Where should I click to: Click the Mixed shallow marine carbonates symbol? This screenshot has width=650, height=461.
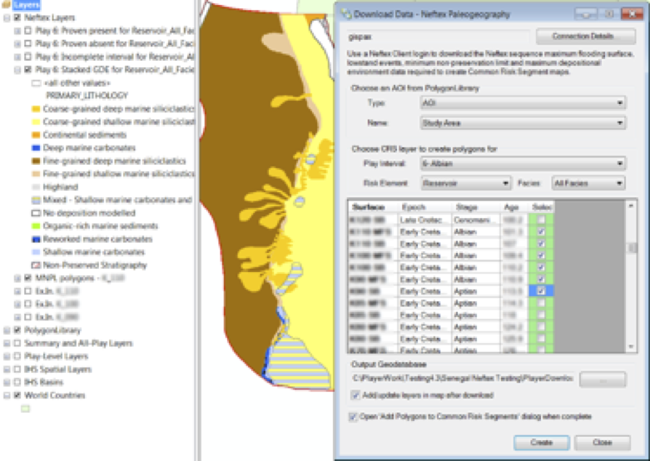(x=36, y=201)
